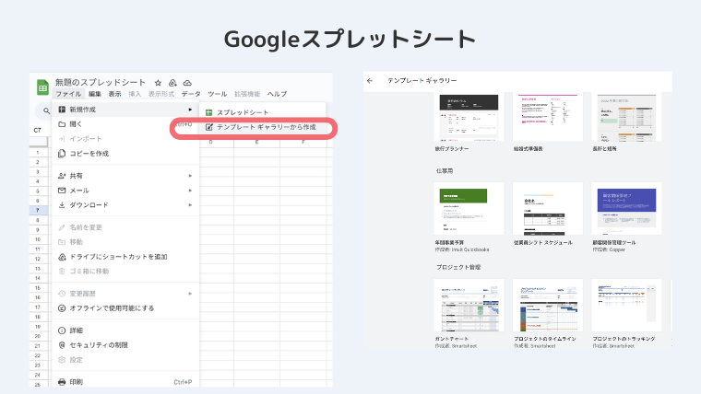The width and height of the screenshot is (701, 394).
Task: Expand the メール submenu arrow
Action: coord(190,191)
